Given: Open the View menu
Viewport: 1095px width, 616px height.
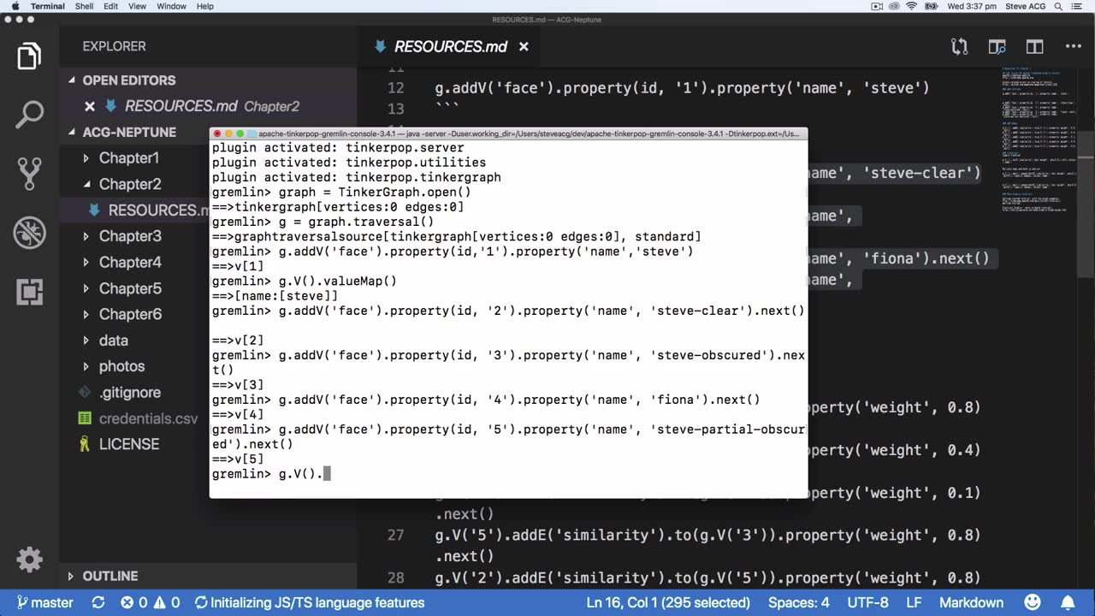Looking at the screenshot, I should click(x=137, y=6).
